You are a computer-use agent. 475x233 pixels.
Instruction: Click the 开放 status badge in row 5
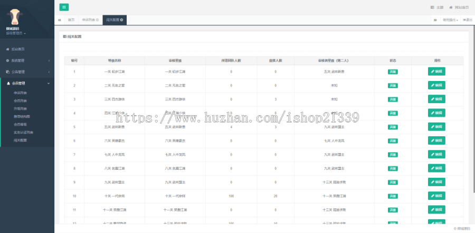point(393,127)
